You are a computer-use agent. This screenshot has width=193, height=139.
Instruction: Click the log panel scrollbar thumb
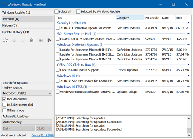click(189, 130)
